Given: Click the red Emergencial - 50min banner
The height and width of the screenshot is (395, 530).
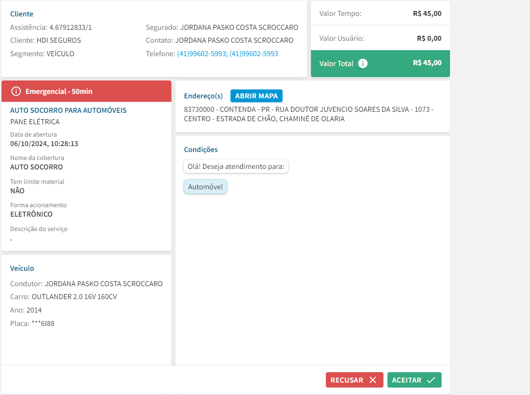Looking at the screenshot, I should click(86, 91).
